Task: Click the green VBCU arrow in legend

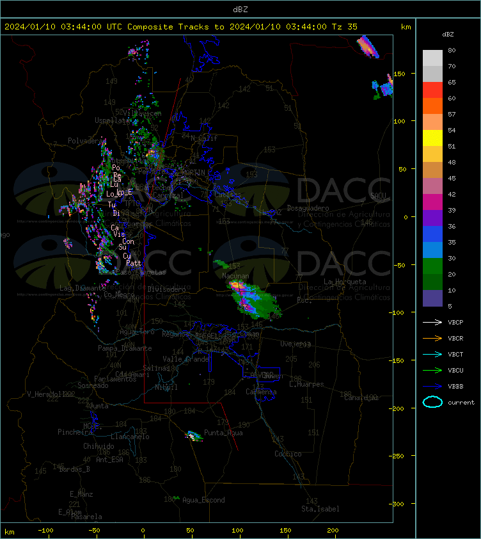Action: pyautogui.click(x=432, y=370)
